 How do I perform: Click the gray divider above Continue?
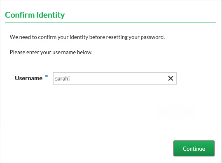[x=110, y=134]
